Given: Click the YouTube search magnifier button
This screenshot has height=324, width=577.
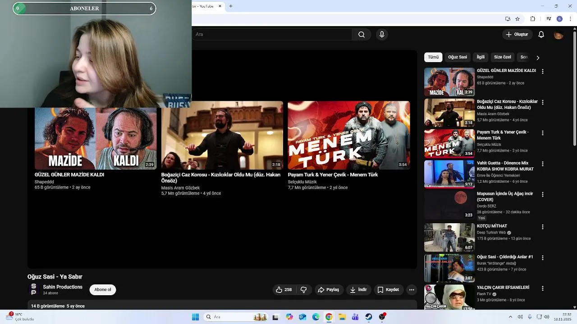Looking at the screenshot, I should (362, 35).
